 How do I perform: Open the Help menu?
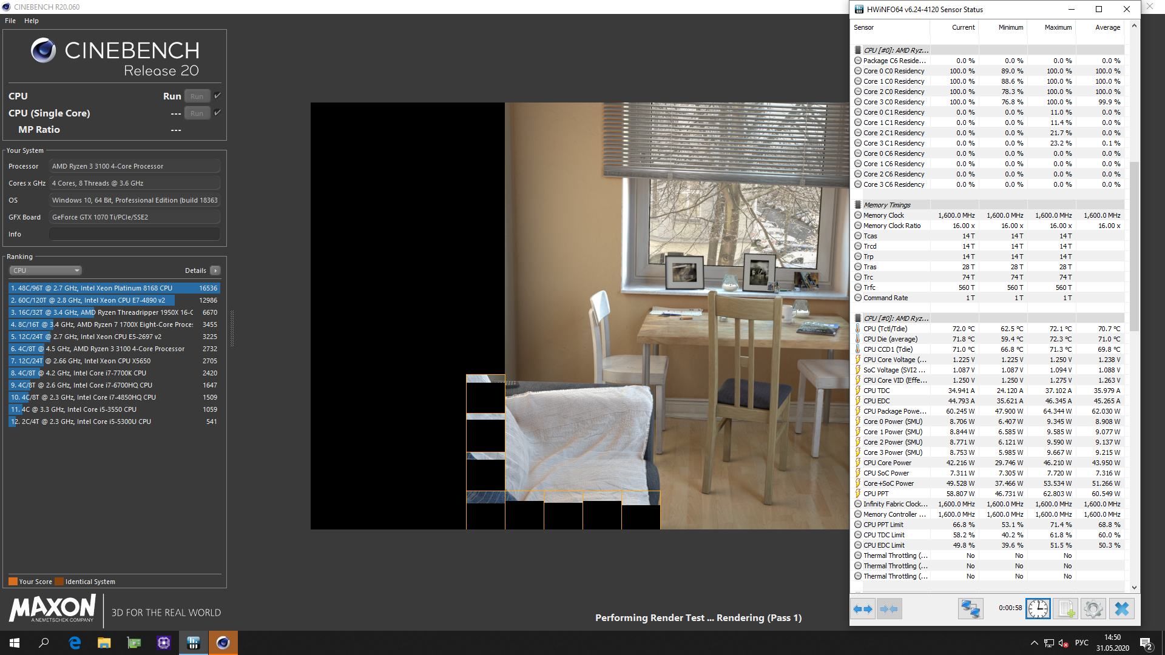[x=32, y=21]
